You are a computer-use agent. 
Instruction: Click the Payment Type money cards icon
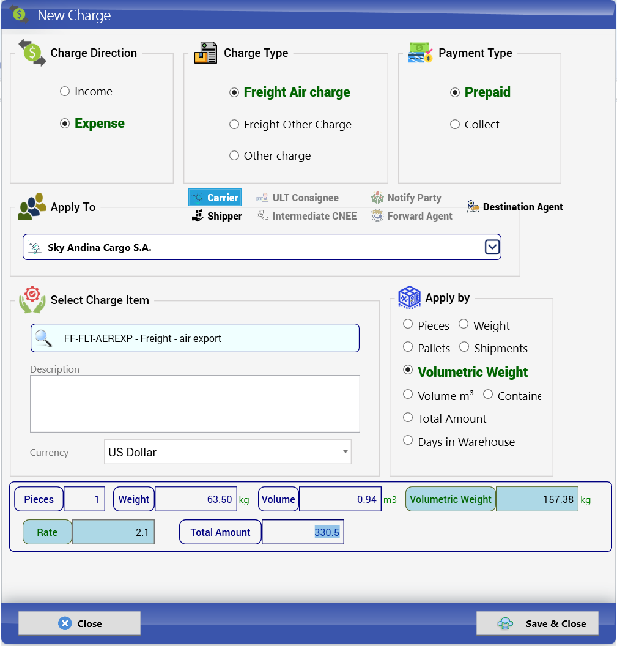[420, 53]
